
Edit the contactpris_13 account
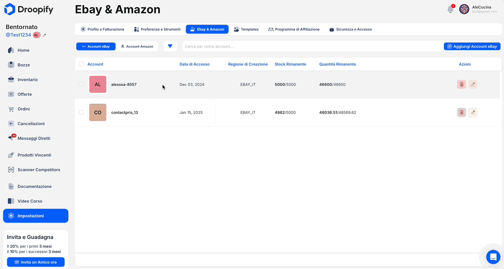(473, 112)
